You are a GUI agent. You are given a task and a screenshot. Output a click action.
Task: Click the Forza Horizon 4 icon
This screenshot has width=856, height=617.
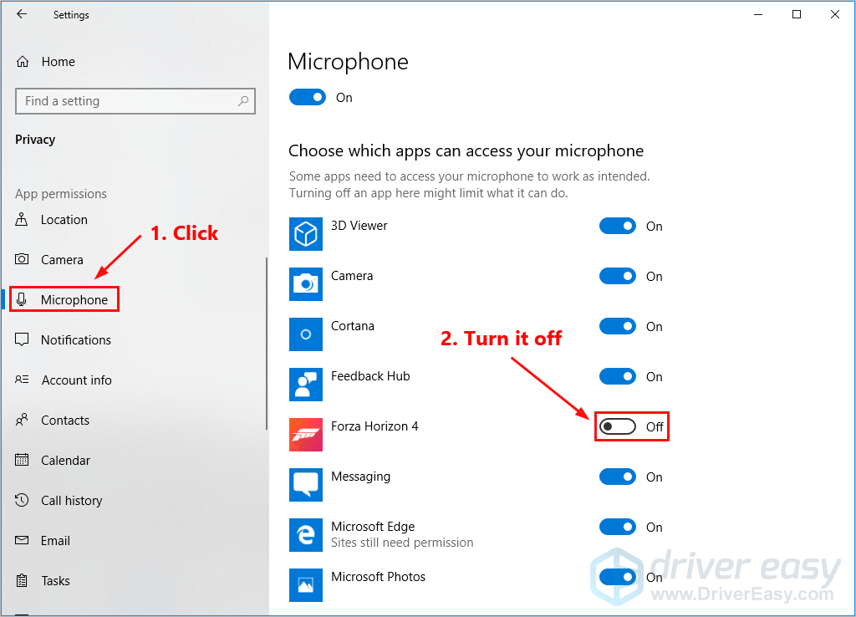coord(306,435)
